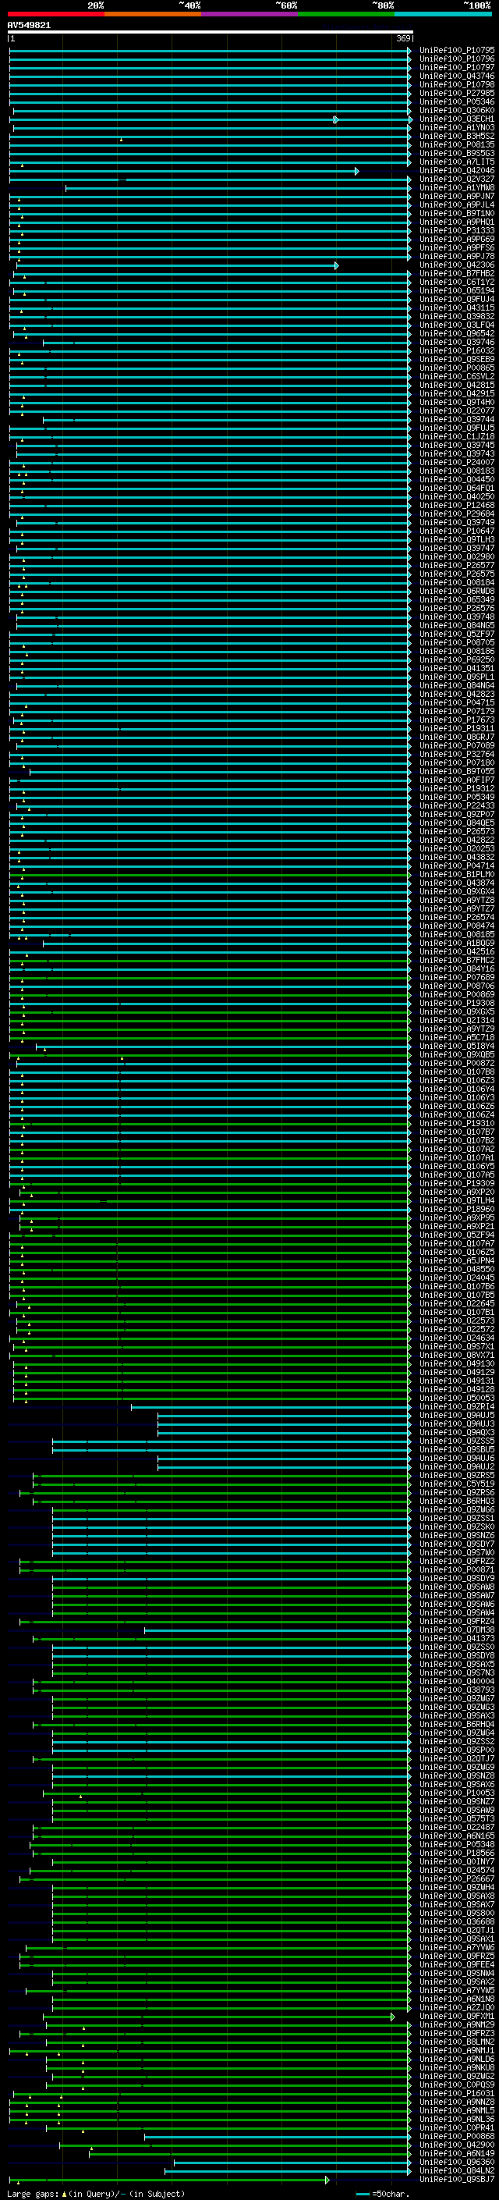The image size is (499, 2200).
Task: Select the cyan ~100% identity legend segment
Action: coord(442,14)
